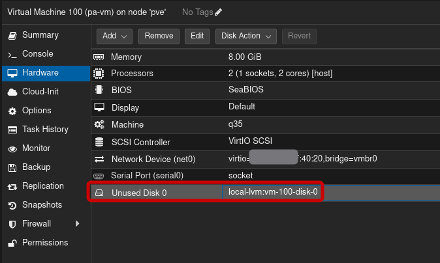Click the pencil icon to edit tags
This screenshot has width=440, height=263.
(218, 12)
